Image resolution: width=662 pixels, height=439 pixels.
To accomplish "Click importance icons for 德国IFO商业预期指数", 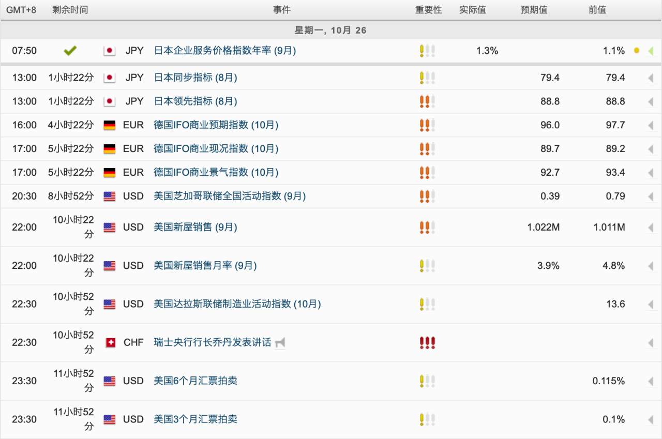I will click(x=427, y=125).
